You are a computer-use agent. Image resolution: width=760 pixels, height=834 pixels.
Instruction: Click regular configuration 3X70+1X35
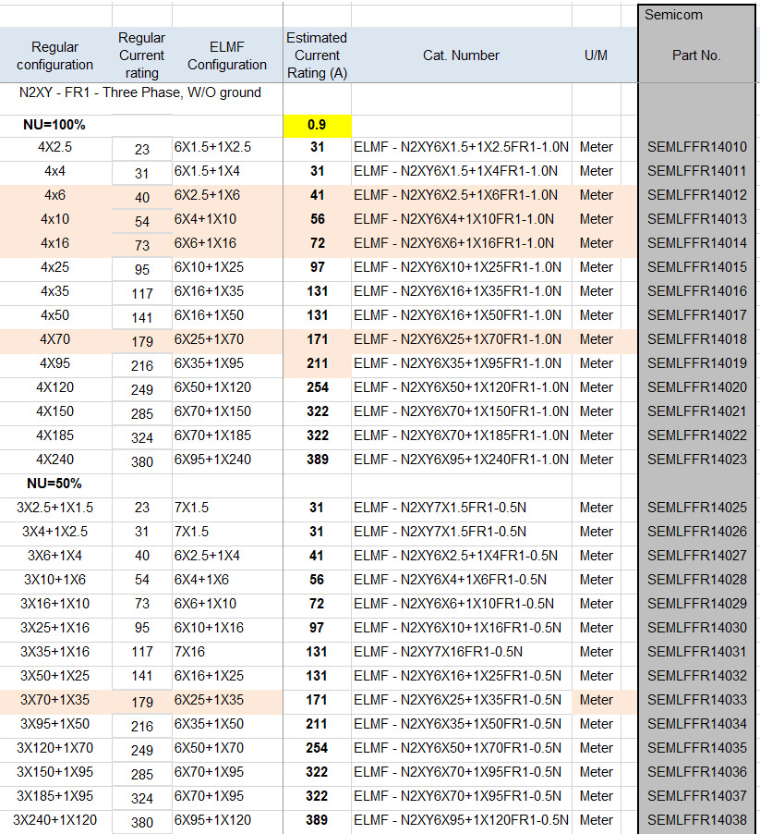pyautogui.click(x=55, y=699)
